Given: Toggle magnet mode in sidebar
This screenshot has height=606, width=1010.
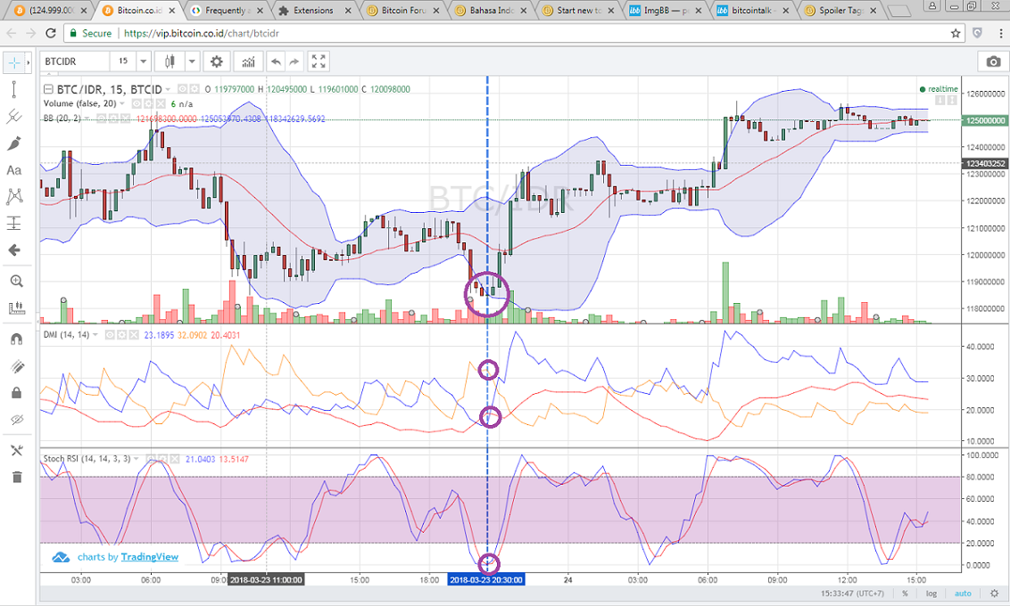Looking at the screenshot, I should pos(17,339).
